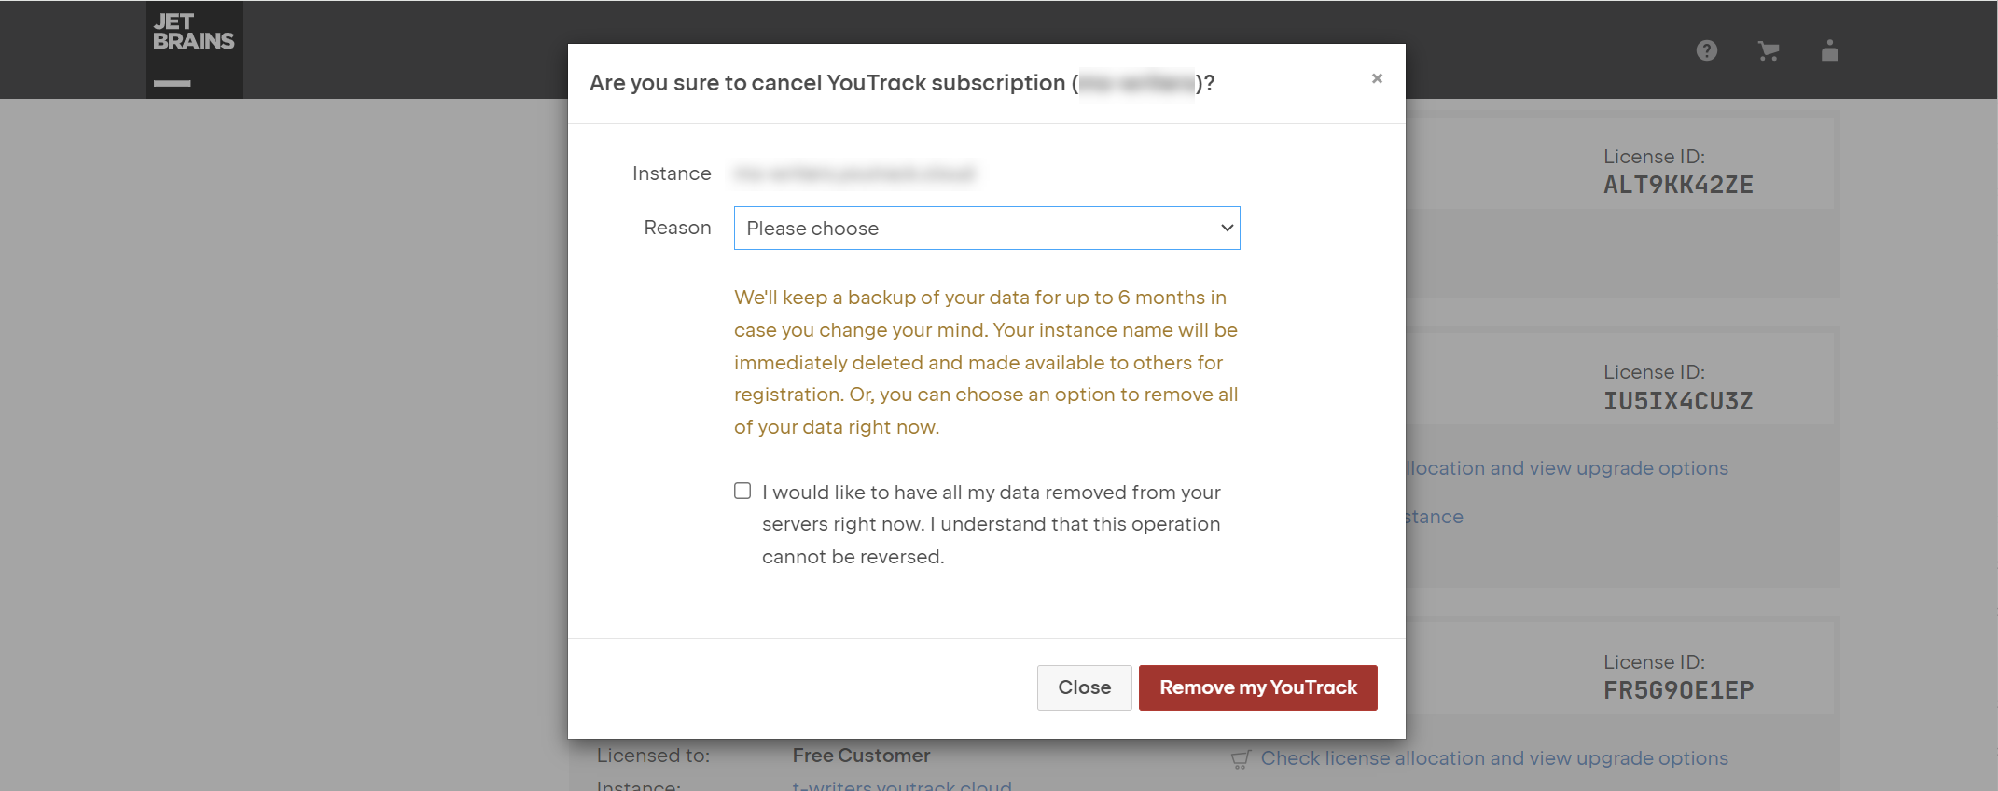Image resolution: width=1998 pixels, height=791 pixels.
Task: Click the red Remove my YouTrack button
Action: [x=1257, y=687]
